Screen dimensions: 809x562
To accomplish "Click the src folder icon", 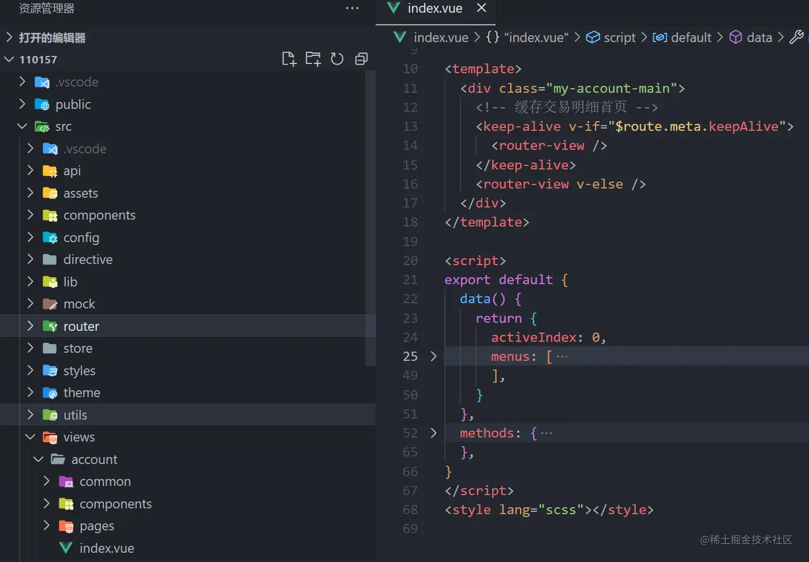I will pos(42,126).
